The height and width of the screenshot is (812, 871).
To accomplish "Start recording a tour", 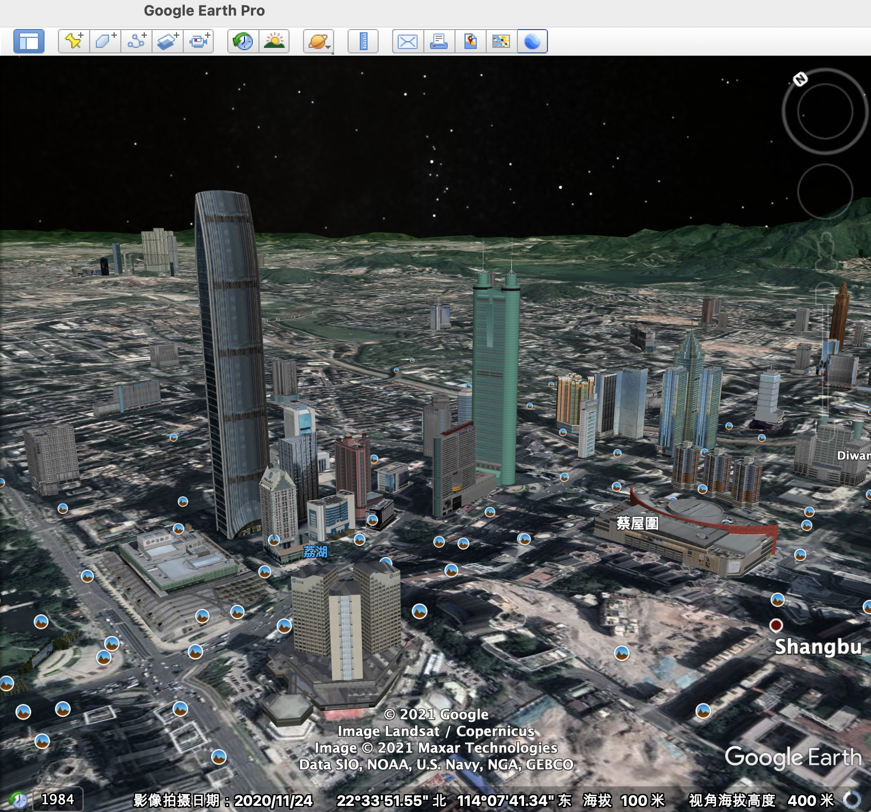I will coord(198,41).
